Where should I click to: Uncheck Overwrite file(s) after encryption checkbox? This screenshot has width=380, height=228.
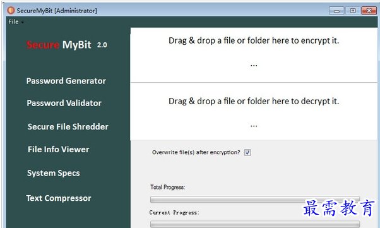pyautogui.click(x=247, y=153)
